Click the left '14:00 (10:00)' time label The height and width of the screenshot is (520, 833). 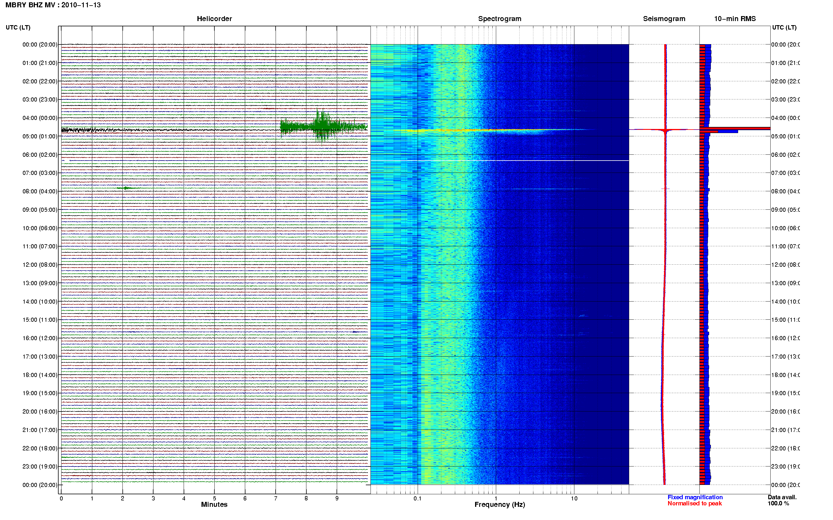tap(40, 302)
